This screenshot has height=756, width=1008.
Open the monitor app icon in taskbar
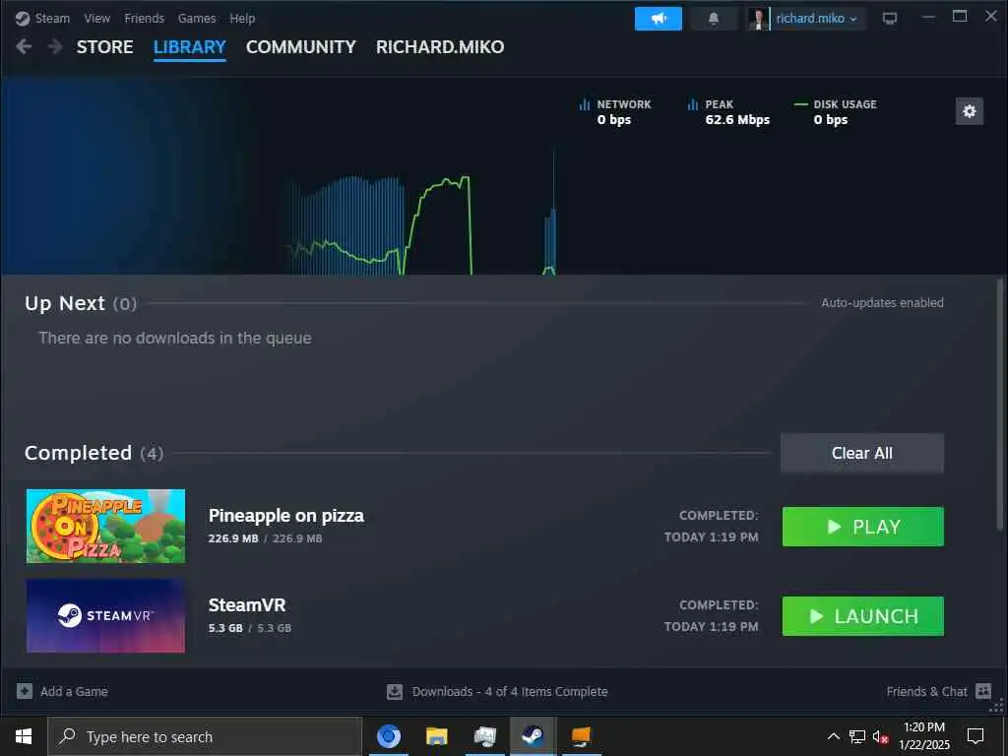coord(484,736)
